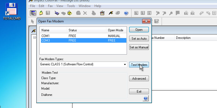The image size is (217, 108).
Task: Click the Exit button in dialog
Action: coord(139,92)
